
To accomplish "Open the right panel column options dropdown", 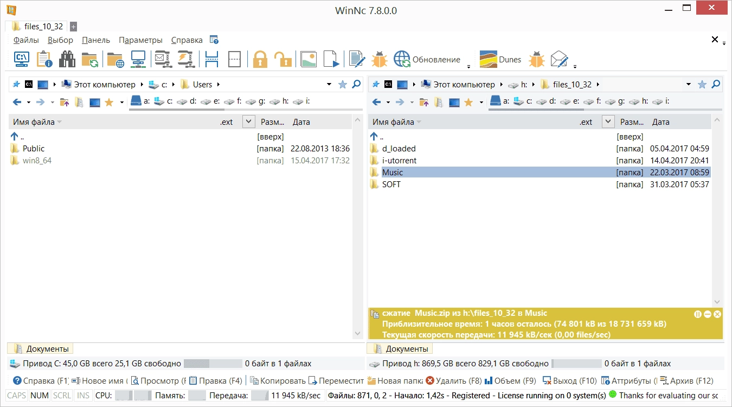I will pyautogui.click(x=608, y=122).
